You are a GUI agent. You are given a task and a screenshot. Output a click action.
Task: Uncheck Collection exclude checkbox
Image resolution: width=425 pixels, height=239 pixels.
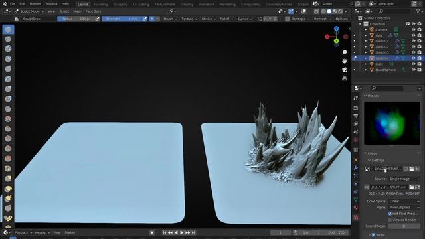[x=408, y=24]
